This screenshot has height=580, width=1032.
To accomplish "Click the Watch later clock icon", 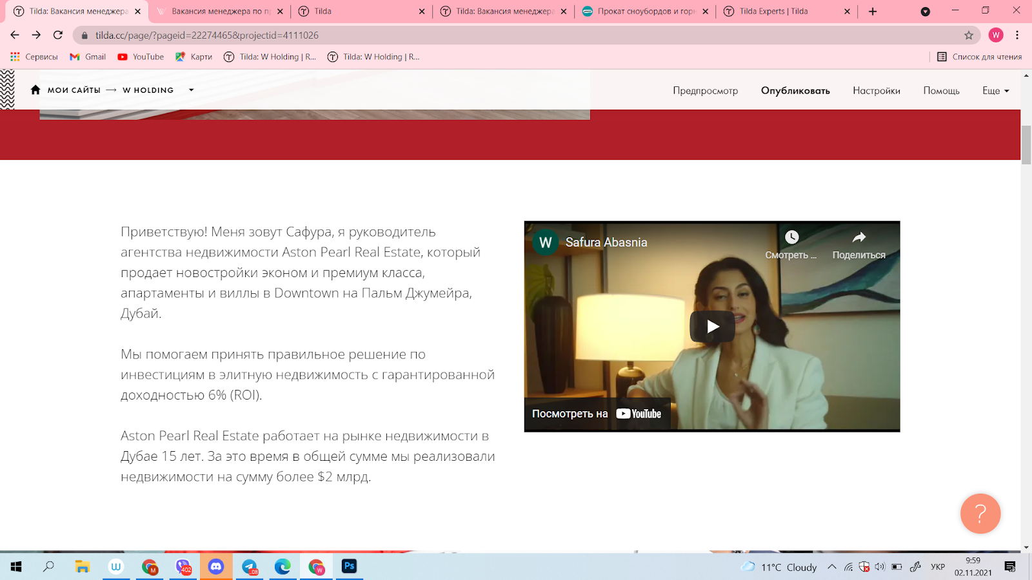I will [791, 237].
